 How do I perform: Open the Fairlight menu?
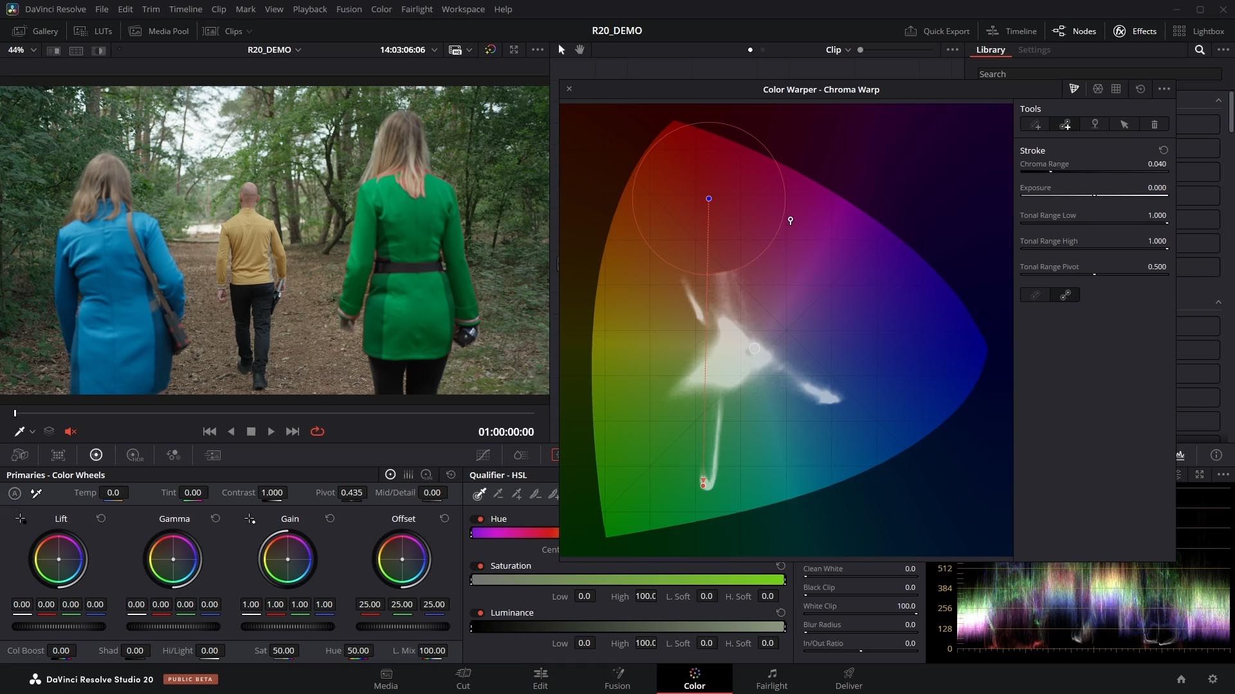point(417,9)
